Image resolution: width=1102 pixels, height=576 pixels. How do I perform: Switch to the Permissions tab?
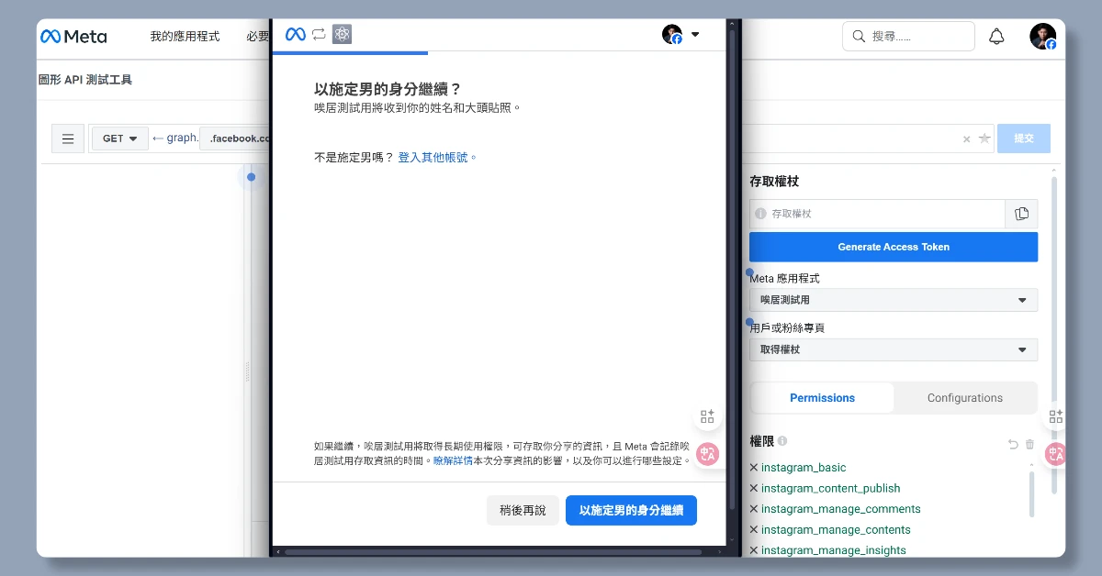coord(822,398)
